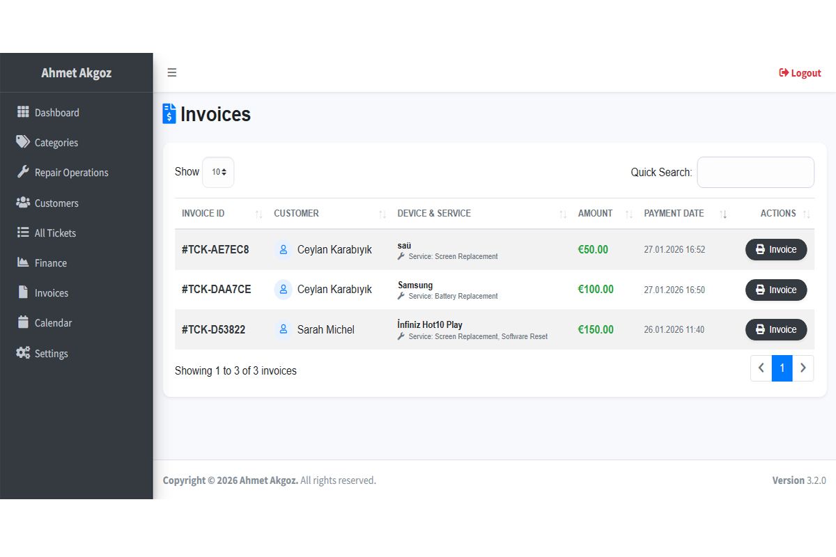Print invoice for #TCK-DAA7CE

coord(776,290)
